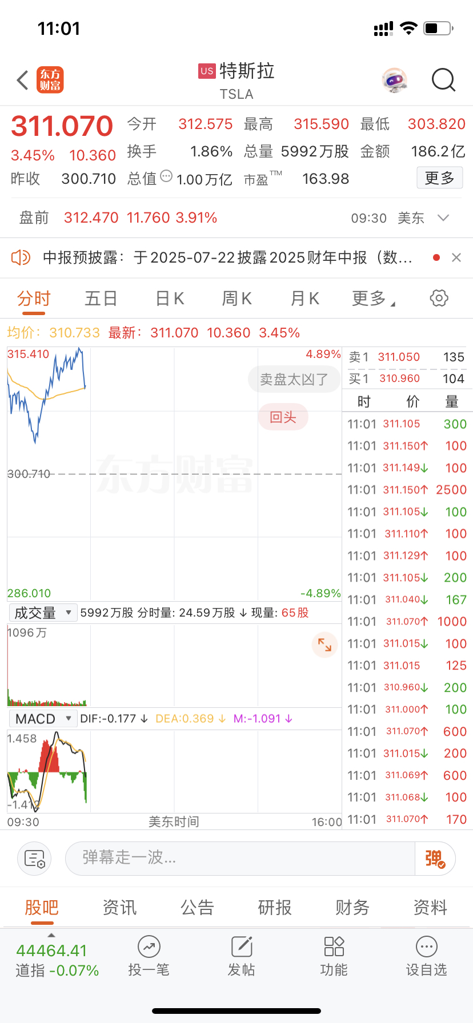The image size is (473, 1023).
Task: Switch to the 周K tab
Action: [x=236, y=299]
